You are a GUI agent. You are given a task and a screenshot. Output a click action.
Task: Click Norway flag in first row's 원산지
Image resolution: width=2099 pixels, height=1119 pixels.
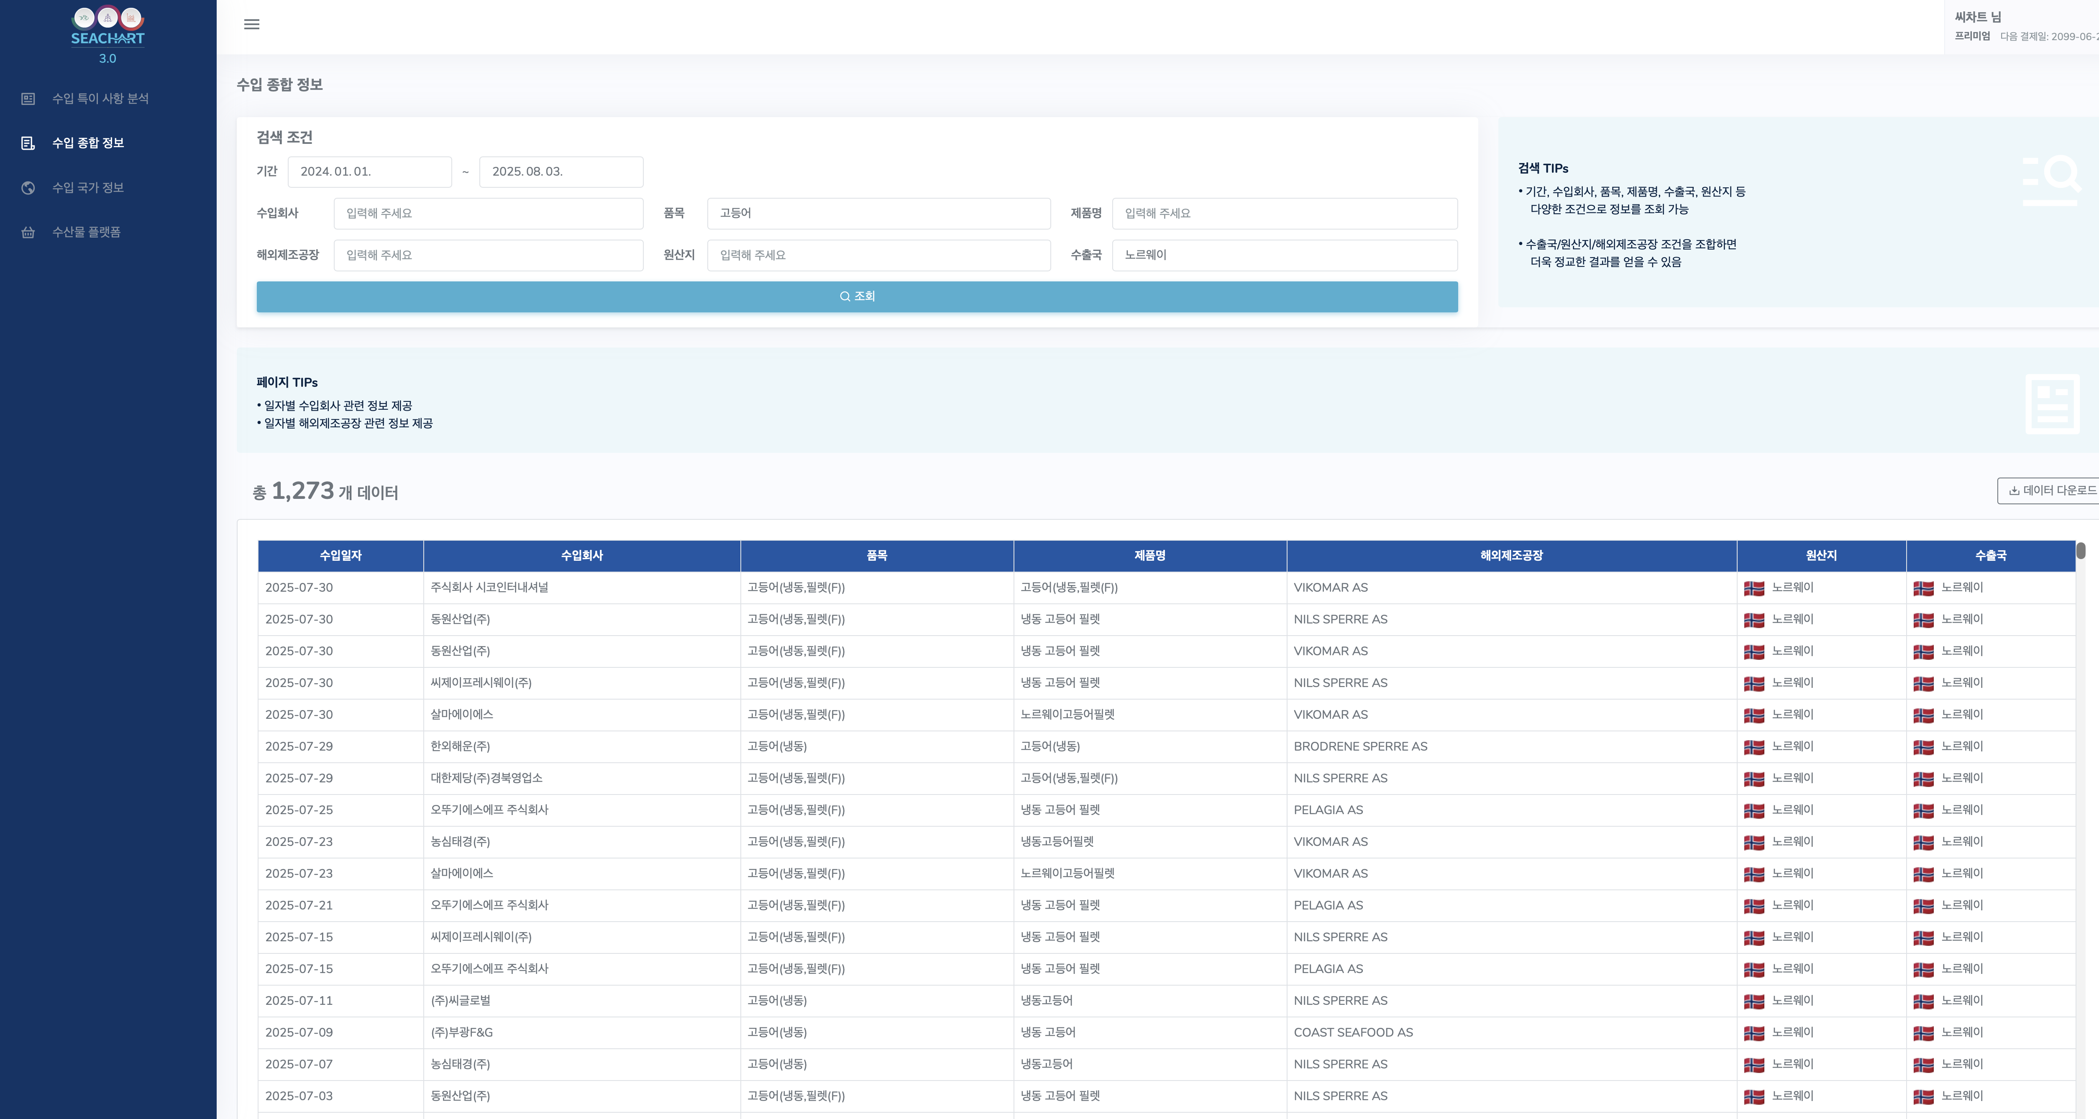pos(1753,589)
